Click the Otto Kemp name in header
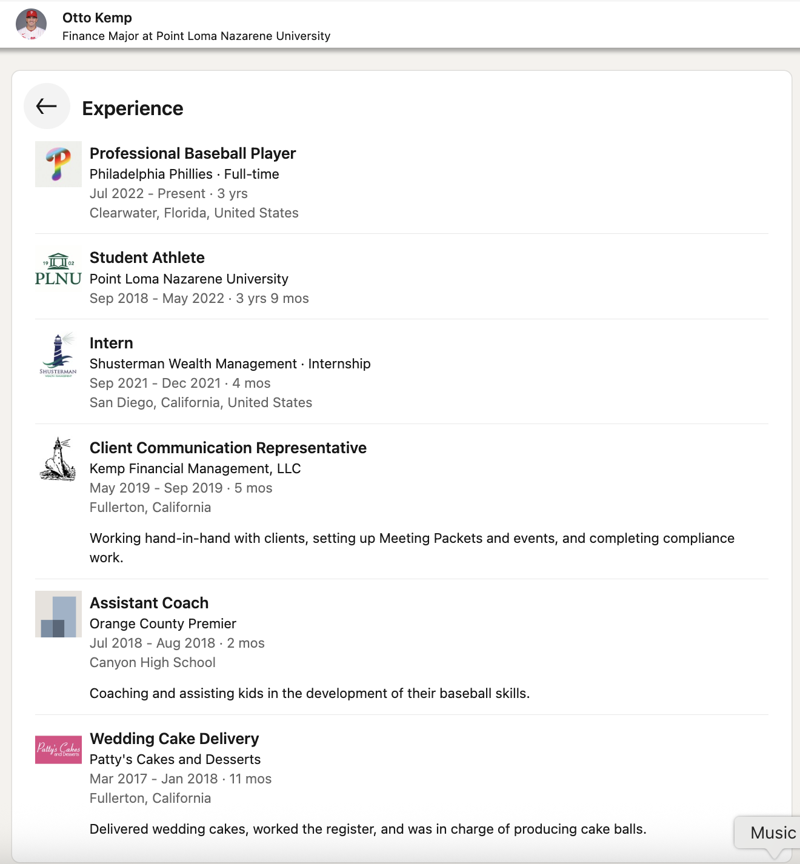Image resolution: width=800 pixels, height=864 pixels. 97,18
